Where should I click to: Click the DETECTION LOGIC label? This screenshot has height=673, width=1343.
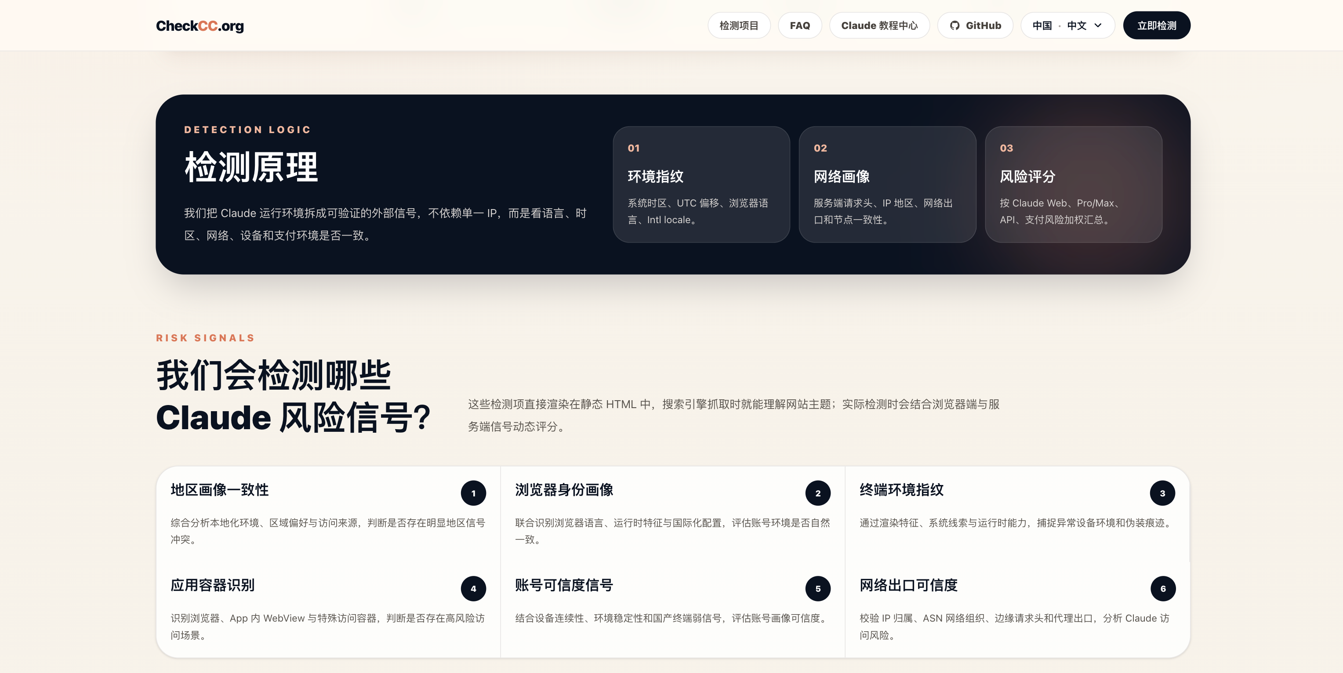pos(248,129)
